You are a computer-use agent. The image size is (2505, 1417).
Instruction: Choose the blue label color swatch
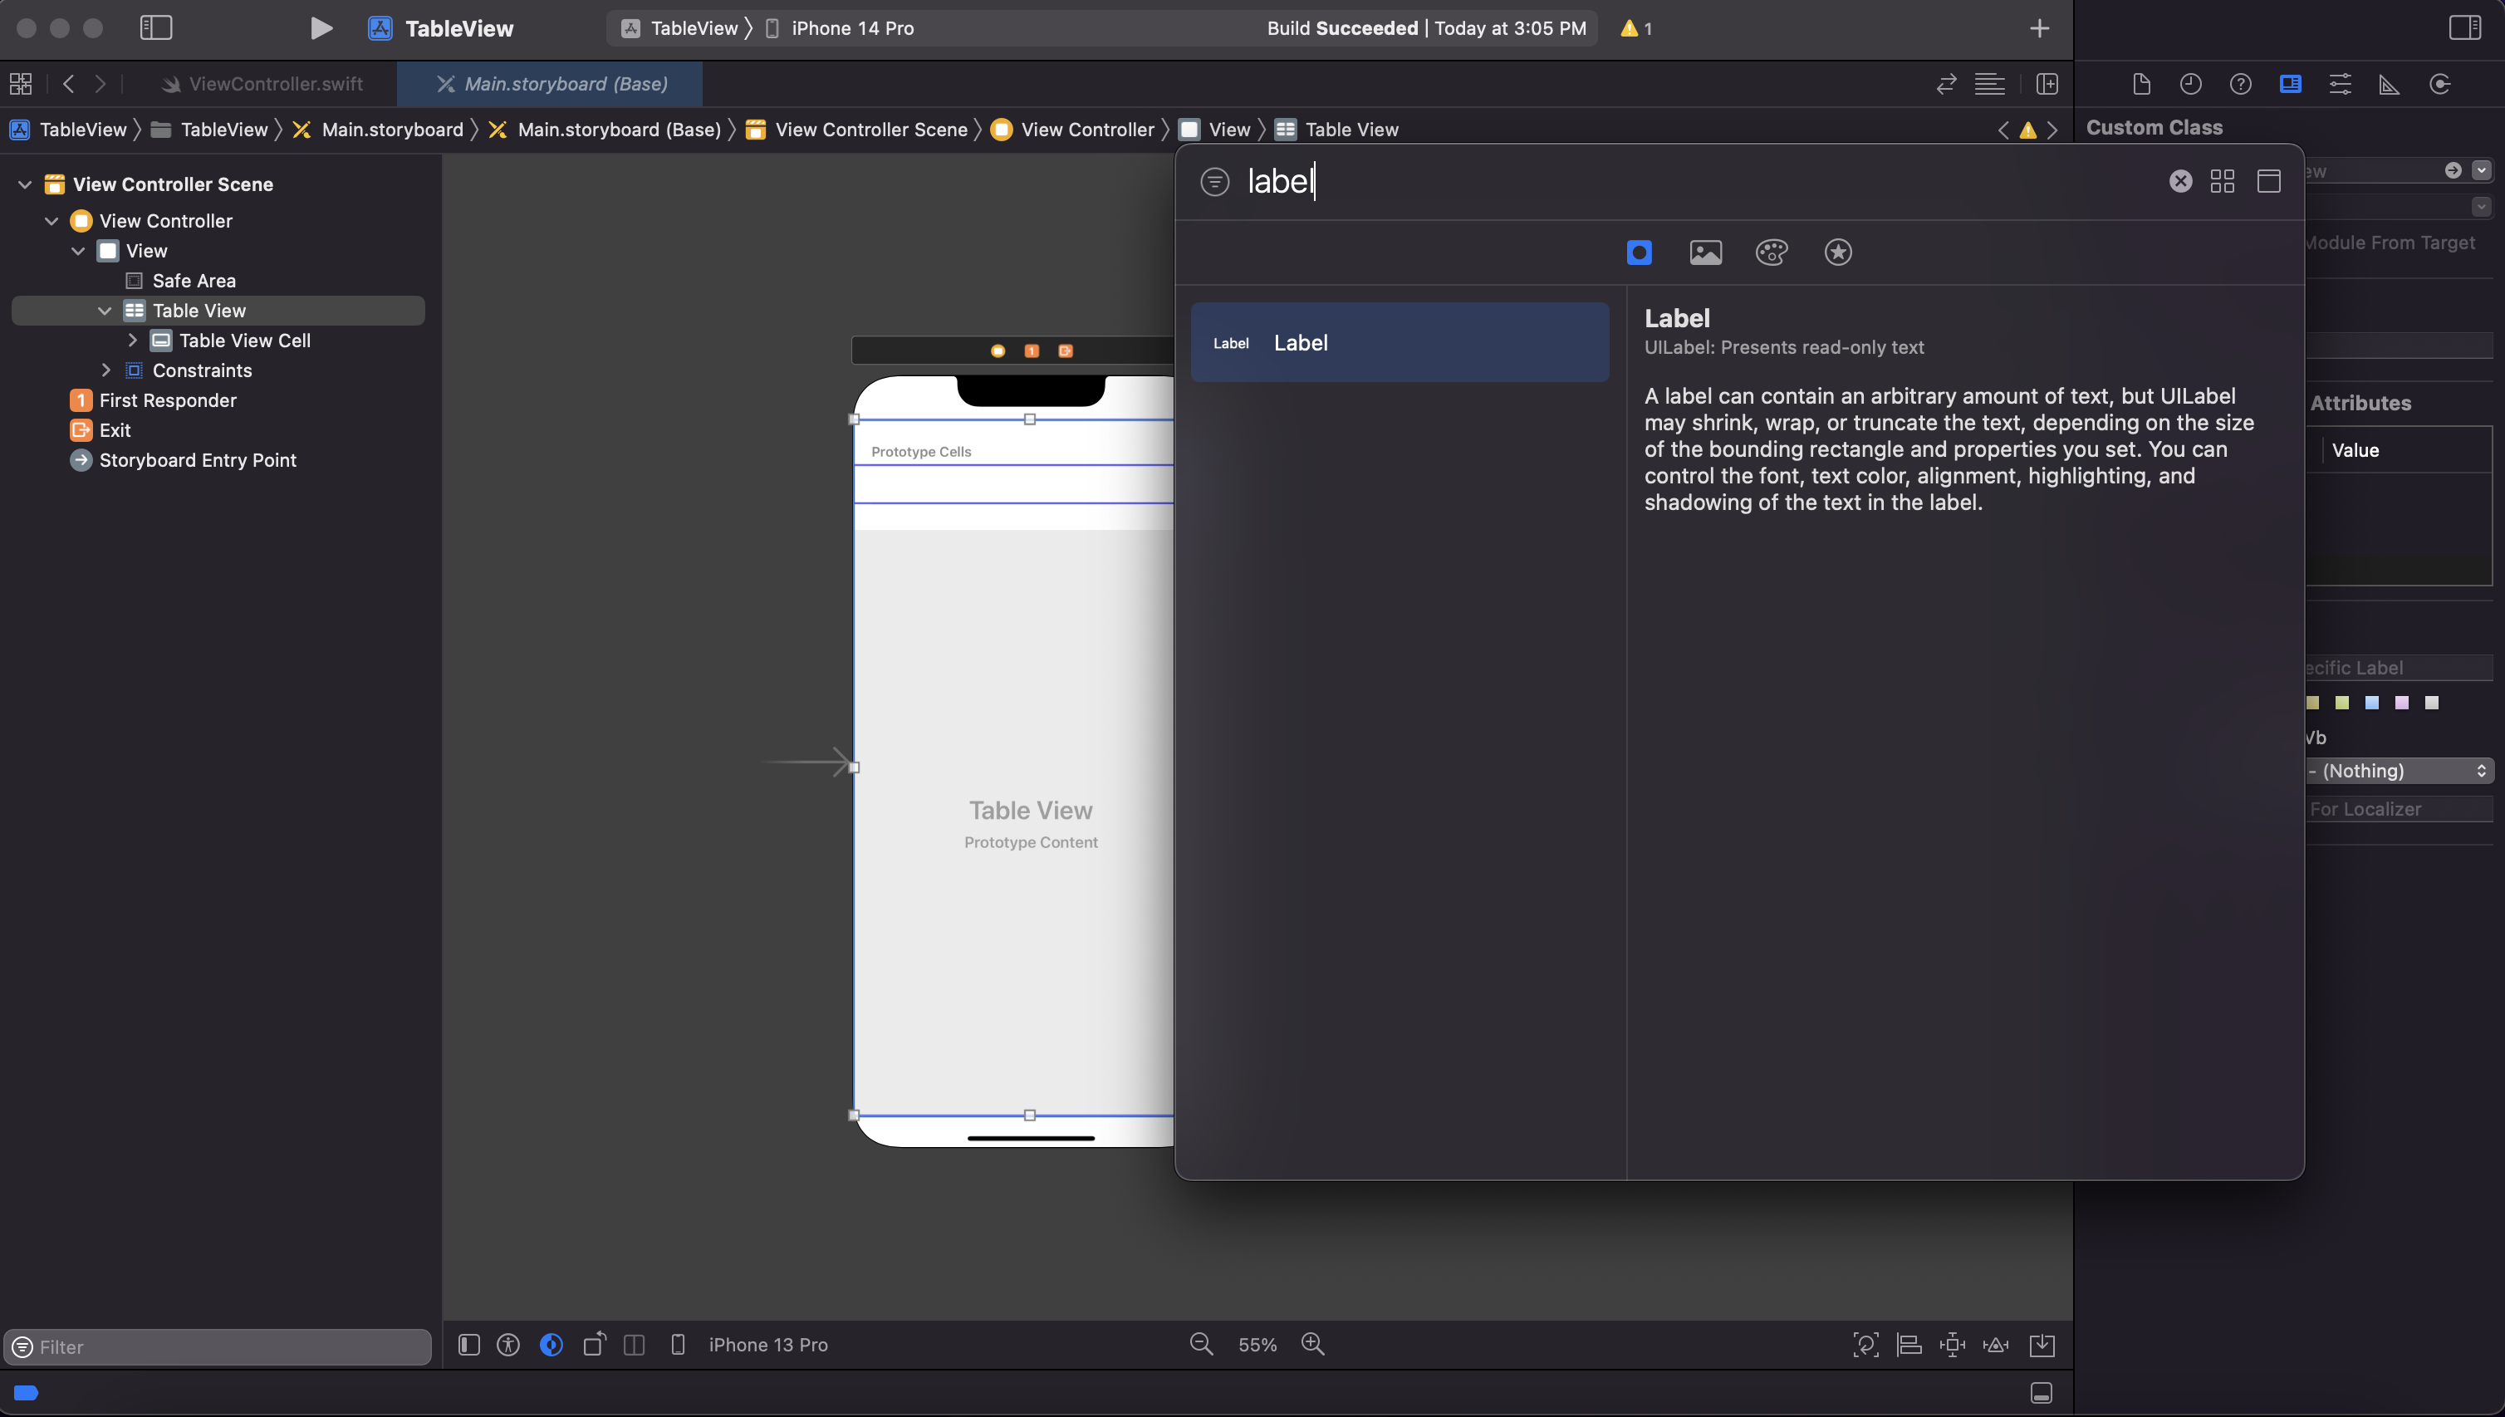(2371, 703)
